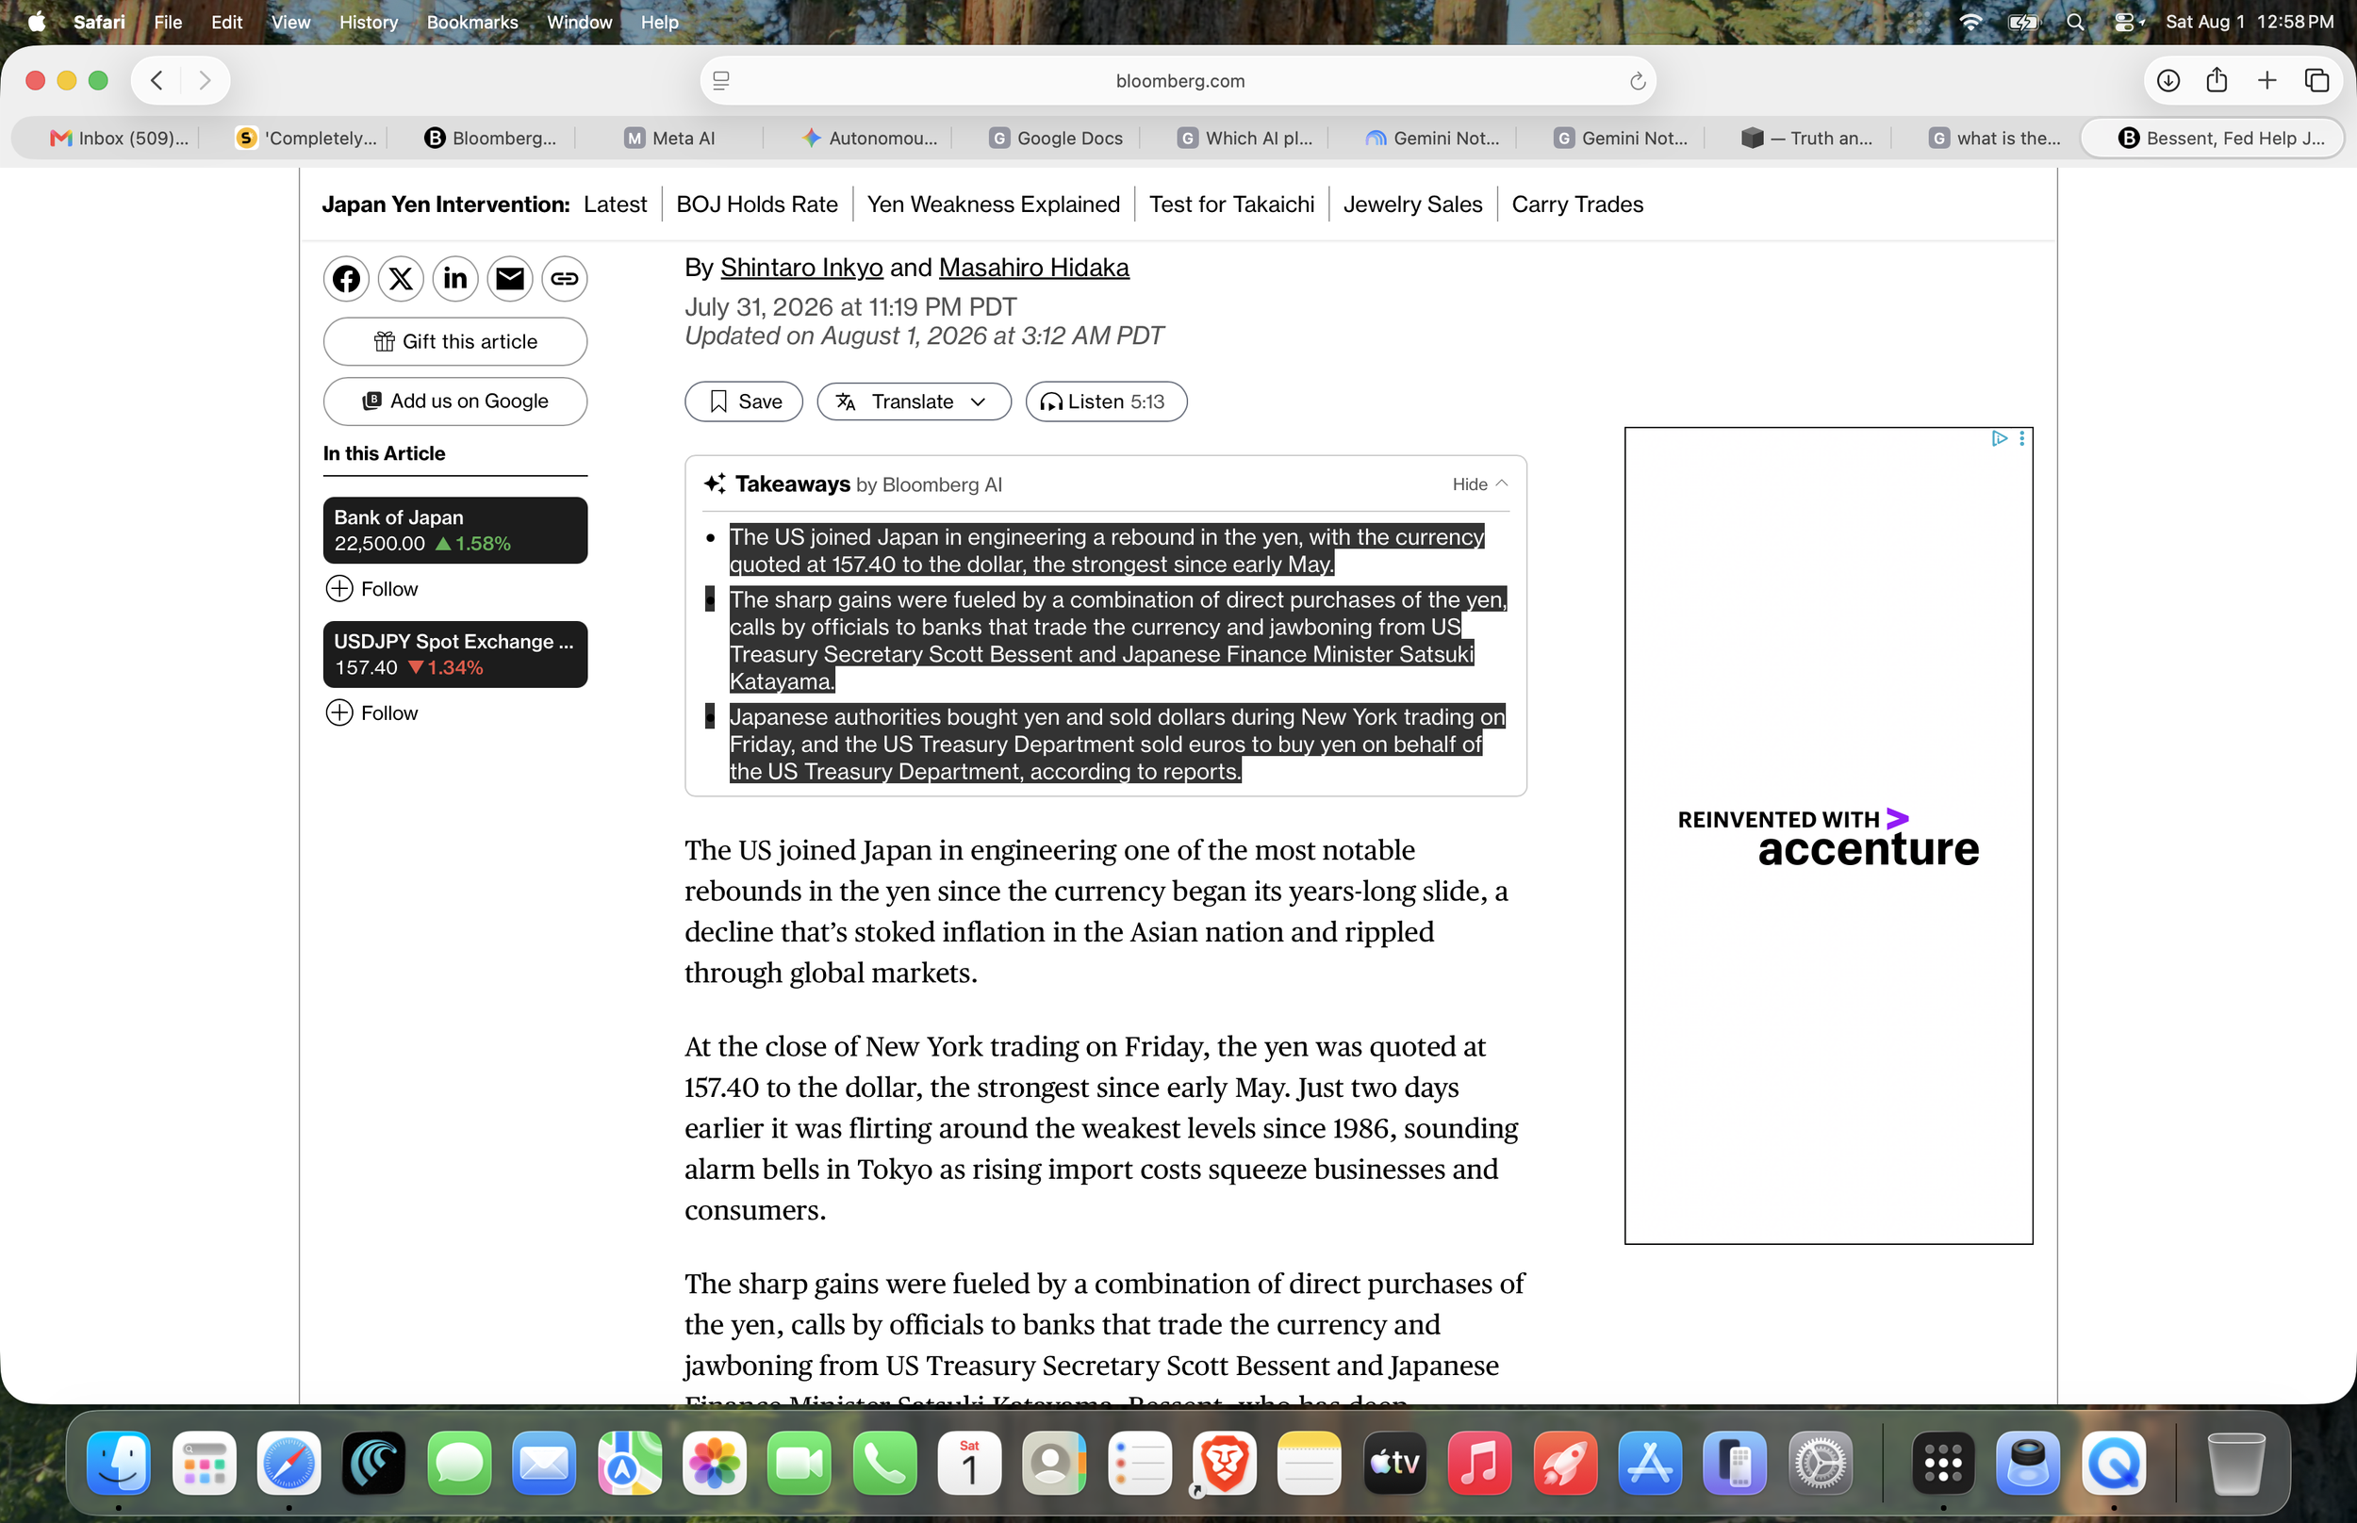Open Shintaro Inkyo author link
Screen dimensions: 2357x1523
[801, 267]
